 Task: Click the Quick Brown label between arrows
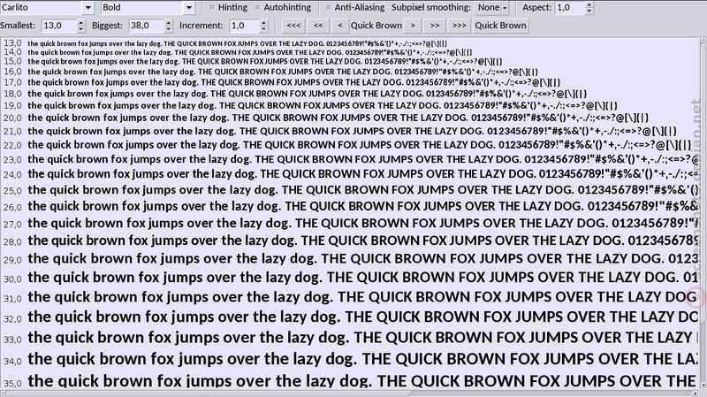pos(376,26)
